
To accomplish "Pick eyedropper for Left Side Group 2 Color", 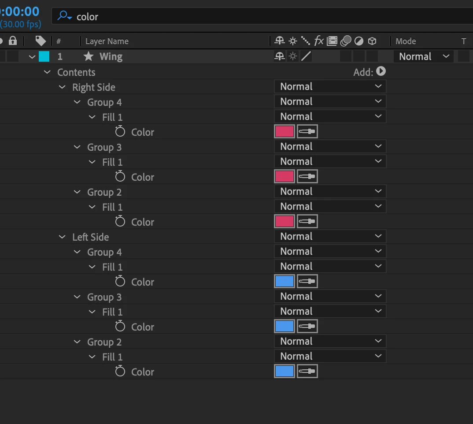I will [x=307, y=371].
